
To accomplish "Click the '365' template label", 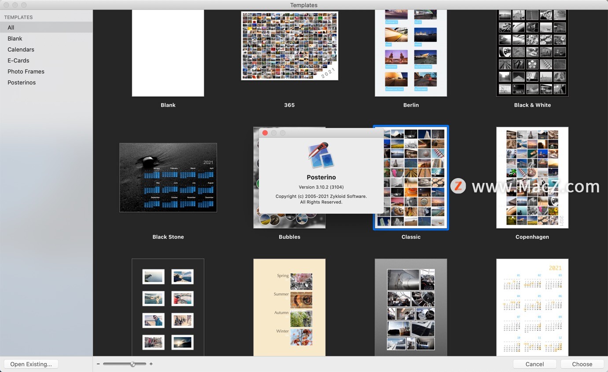I will 289,105.
